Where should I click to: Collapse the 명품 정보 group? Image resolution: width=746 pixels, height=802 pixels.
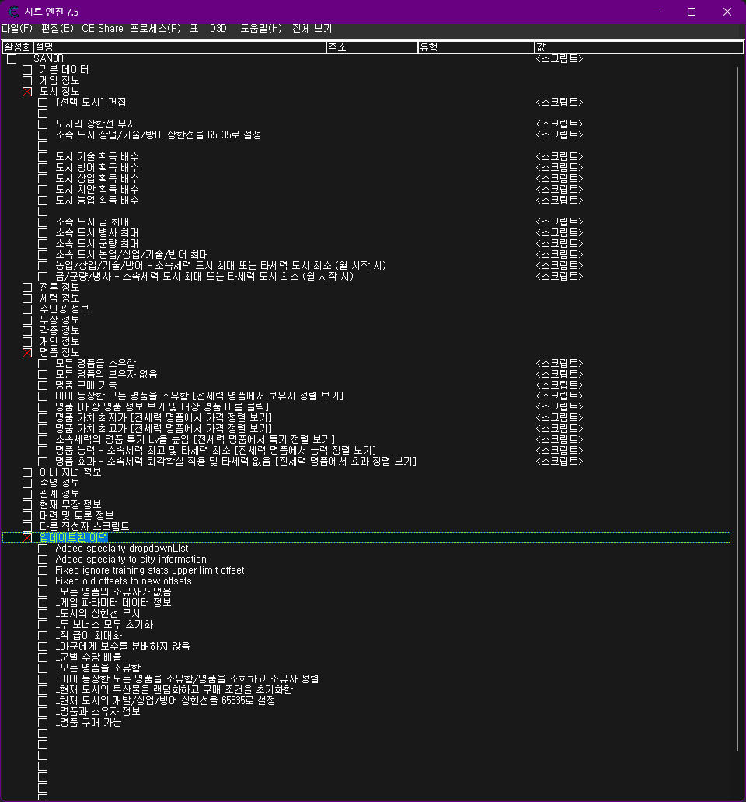pos(28,353)
